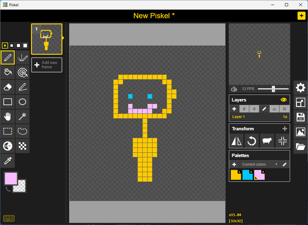This screenshot has width=308, height=225.
Task: Open the keyboard shortcuts panel
Action: coord(9,218)
